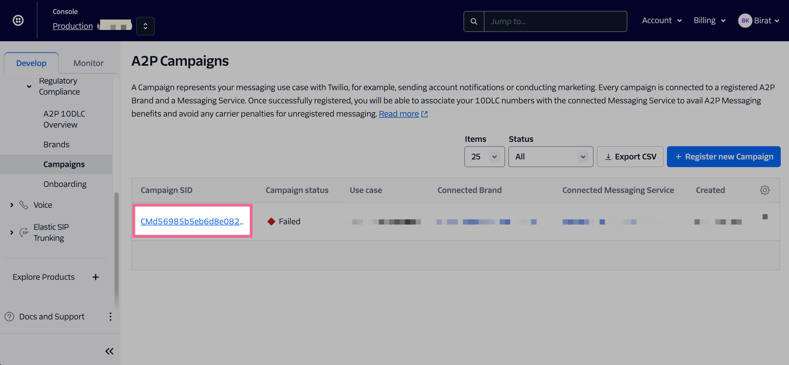
Task: Click the Explore Products plus icon
Action: [x=96, y=277]
